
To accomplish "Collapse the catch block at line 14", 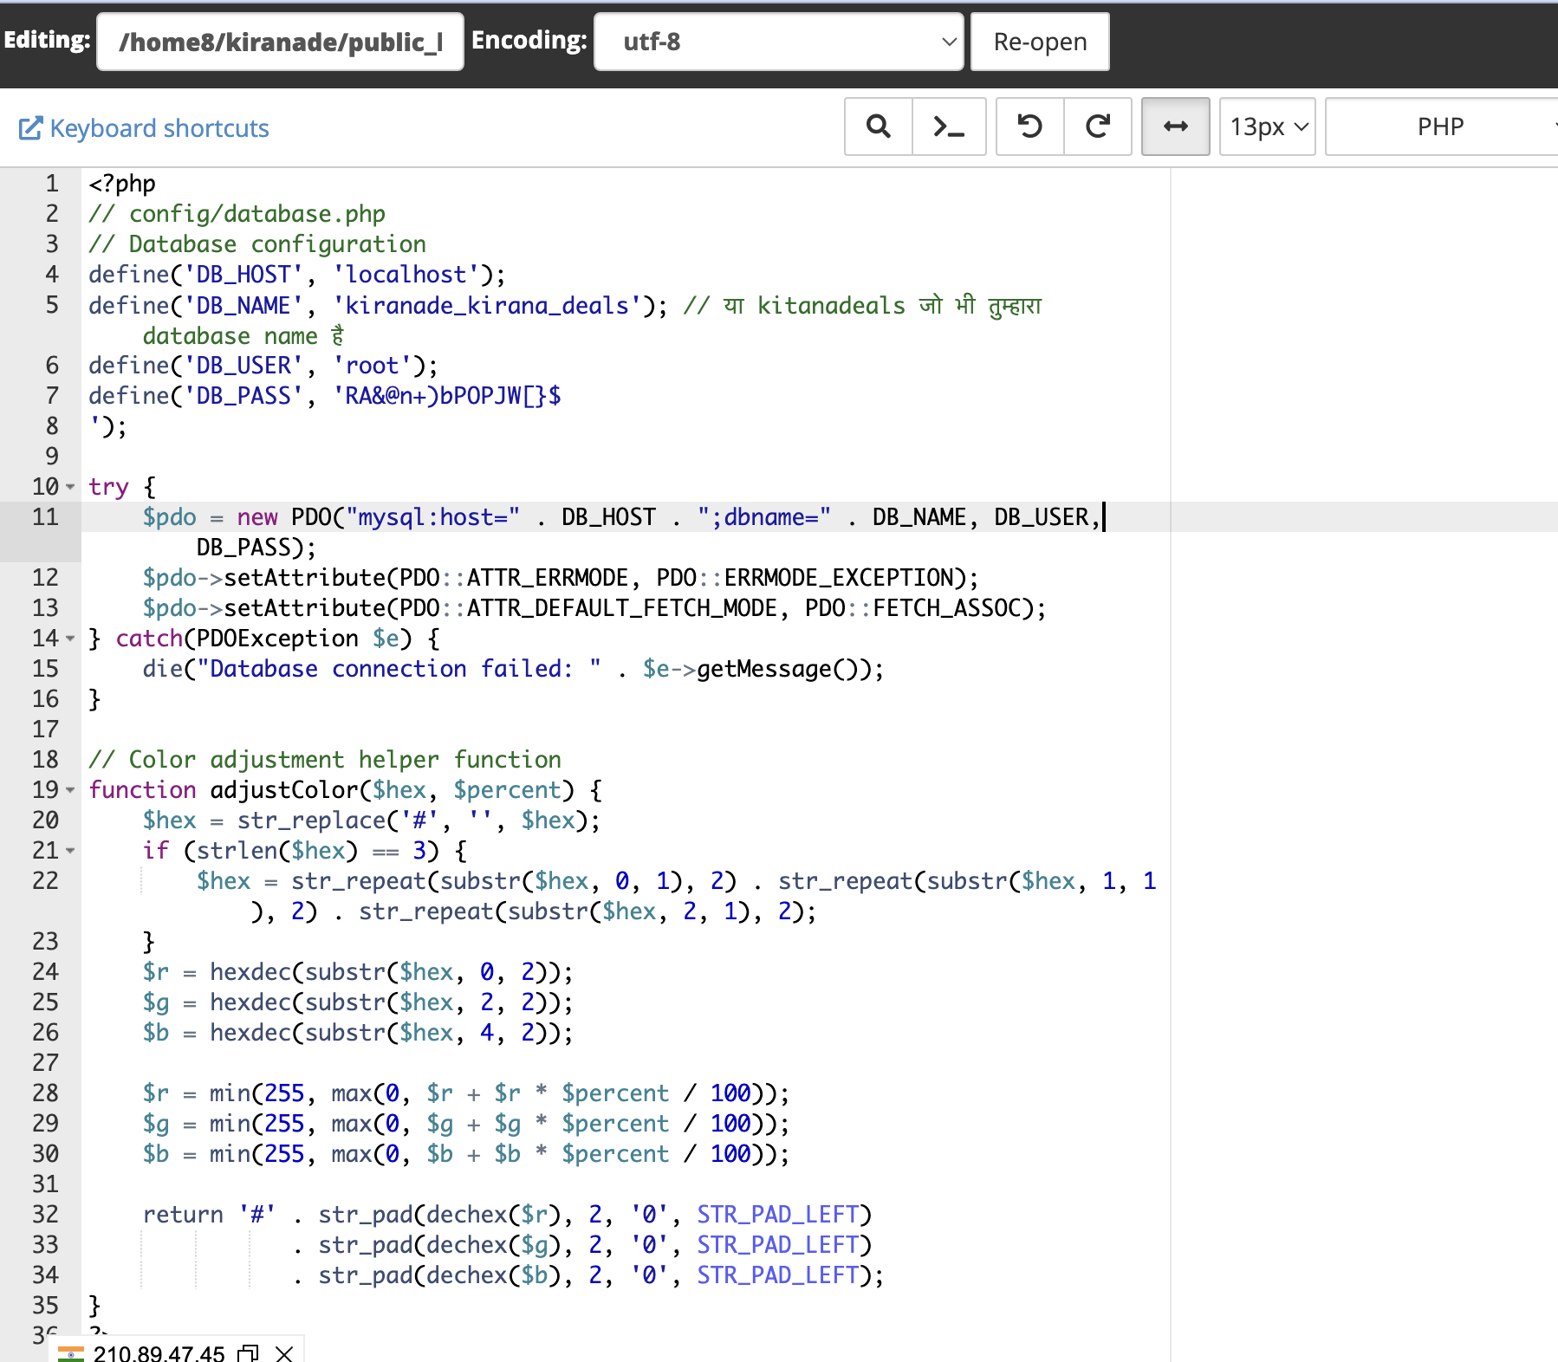I will [x=70, y=639].
